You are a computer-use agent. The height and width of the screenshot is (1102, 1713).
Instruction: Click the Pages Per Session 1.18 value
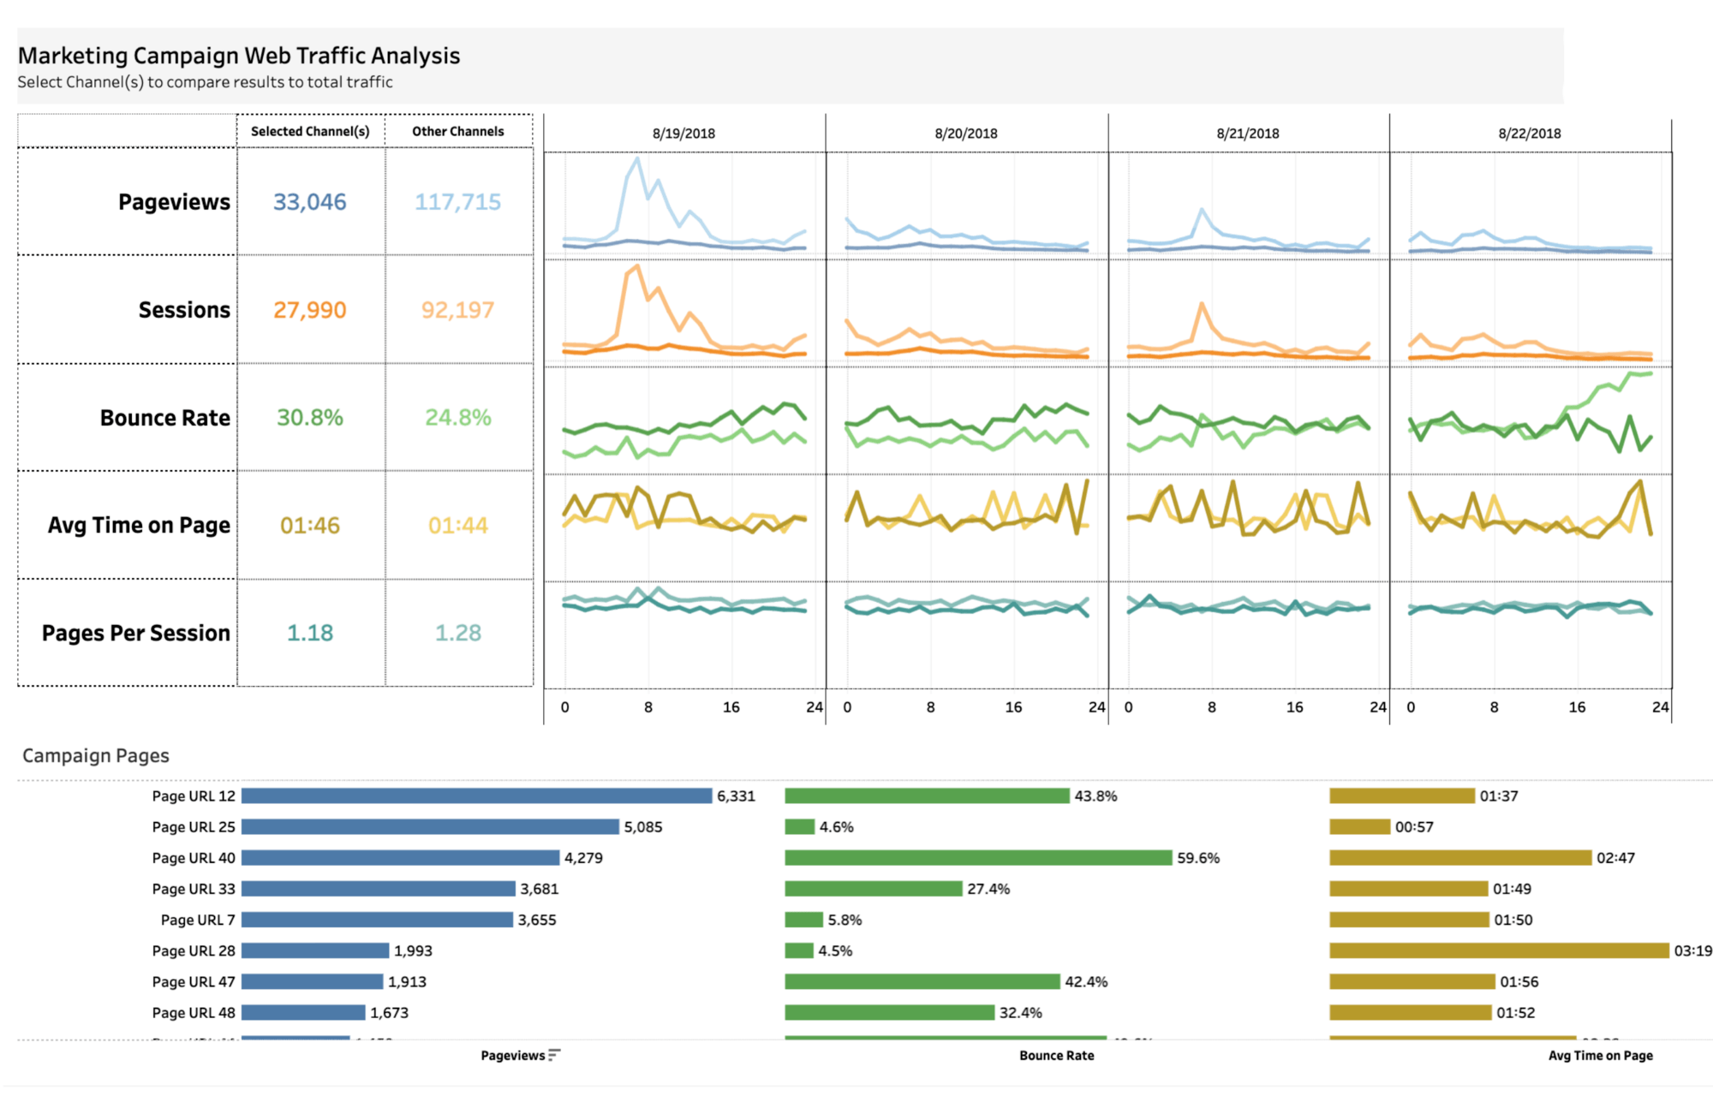pyautogui.click(x=309, y=633)
